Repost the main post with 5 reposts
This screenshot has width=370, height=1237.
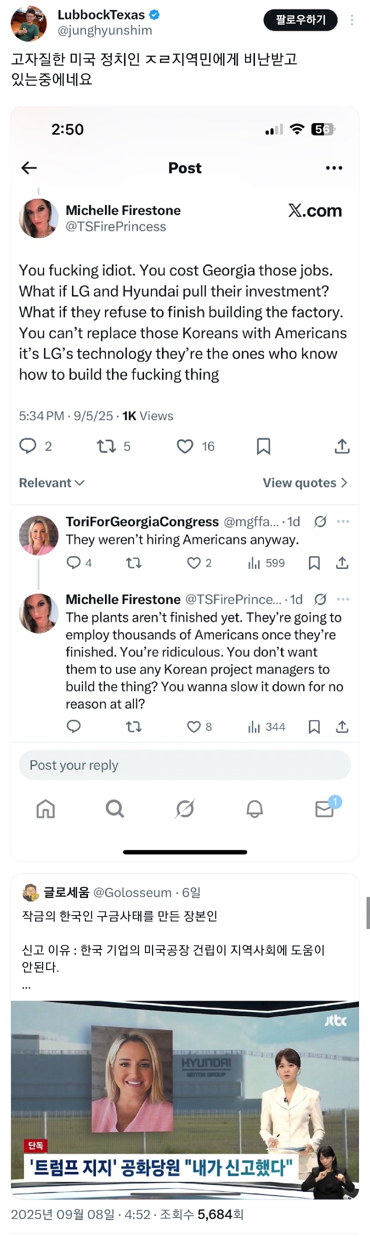(x=106, y=446)
